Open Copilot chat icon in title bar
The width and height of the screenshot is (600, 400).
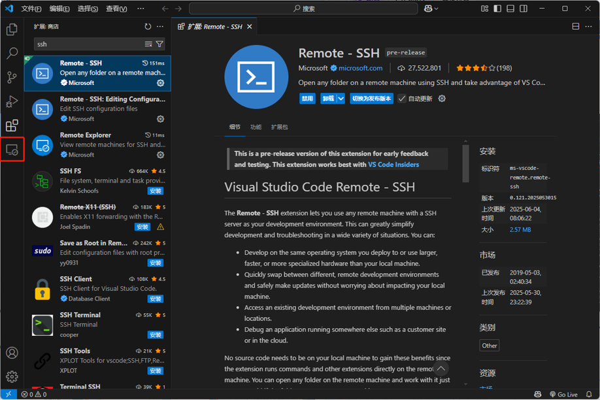tap(428, 8)
